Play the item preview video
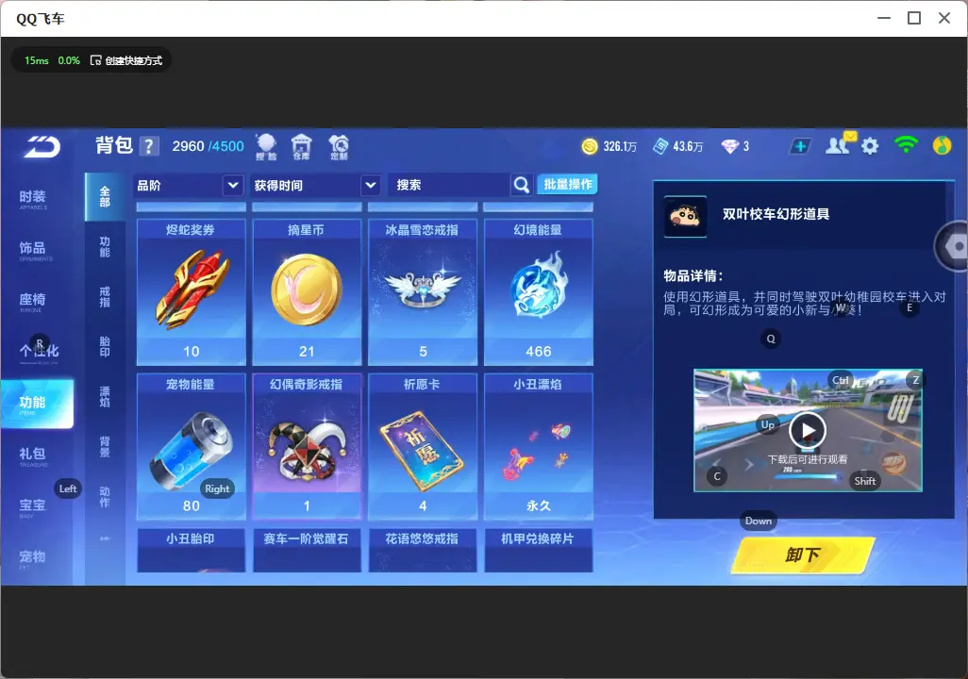The width and height of the screenshot is (968, 679). coord(808,430)
